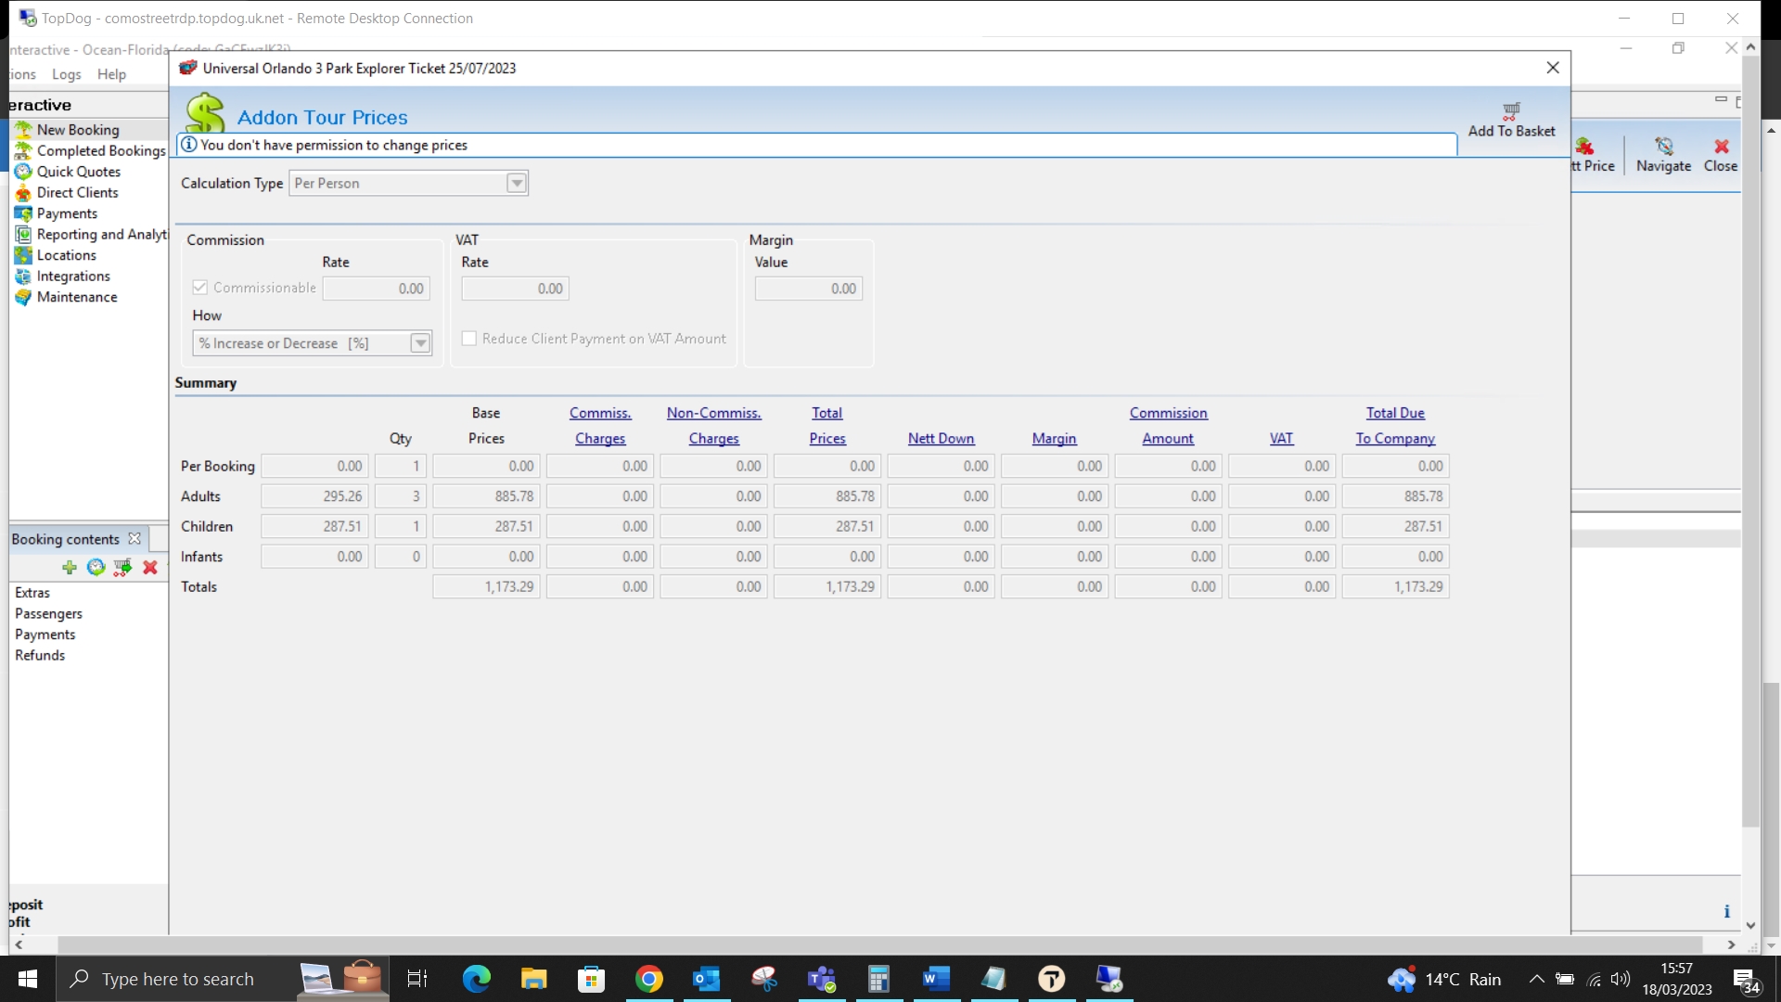Click the Navigate toolbar icon
This screenshot has width=1781, height=1002.
pos(1663,147)
